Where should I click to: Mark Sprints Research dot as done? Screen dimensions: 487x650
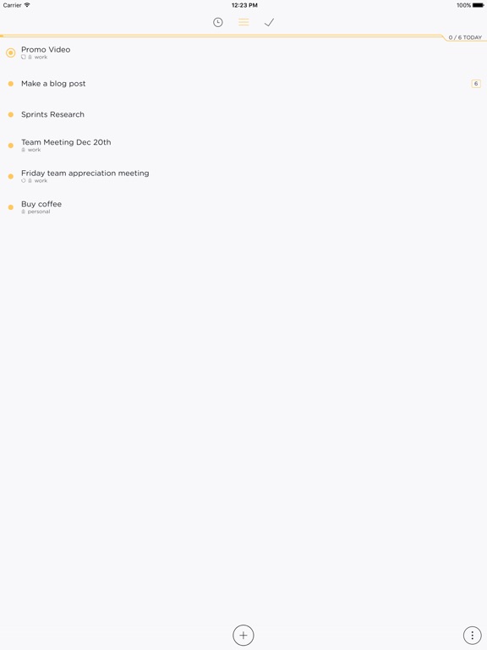[11, 114]
